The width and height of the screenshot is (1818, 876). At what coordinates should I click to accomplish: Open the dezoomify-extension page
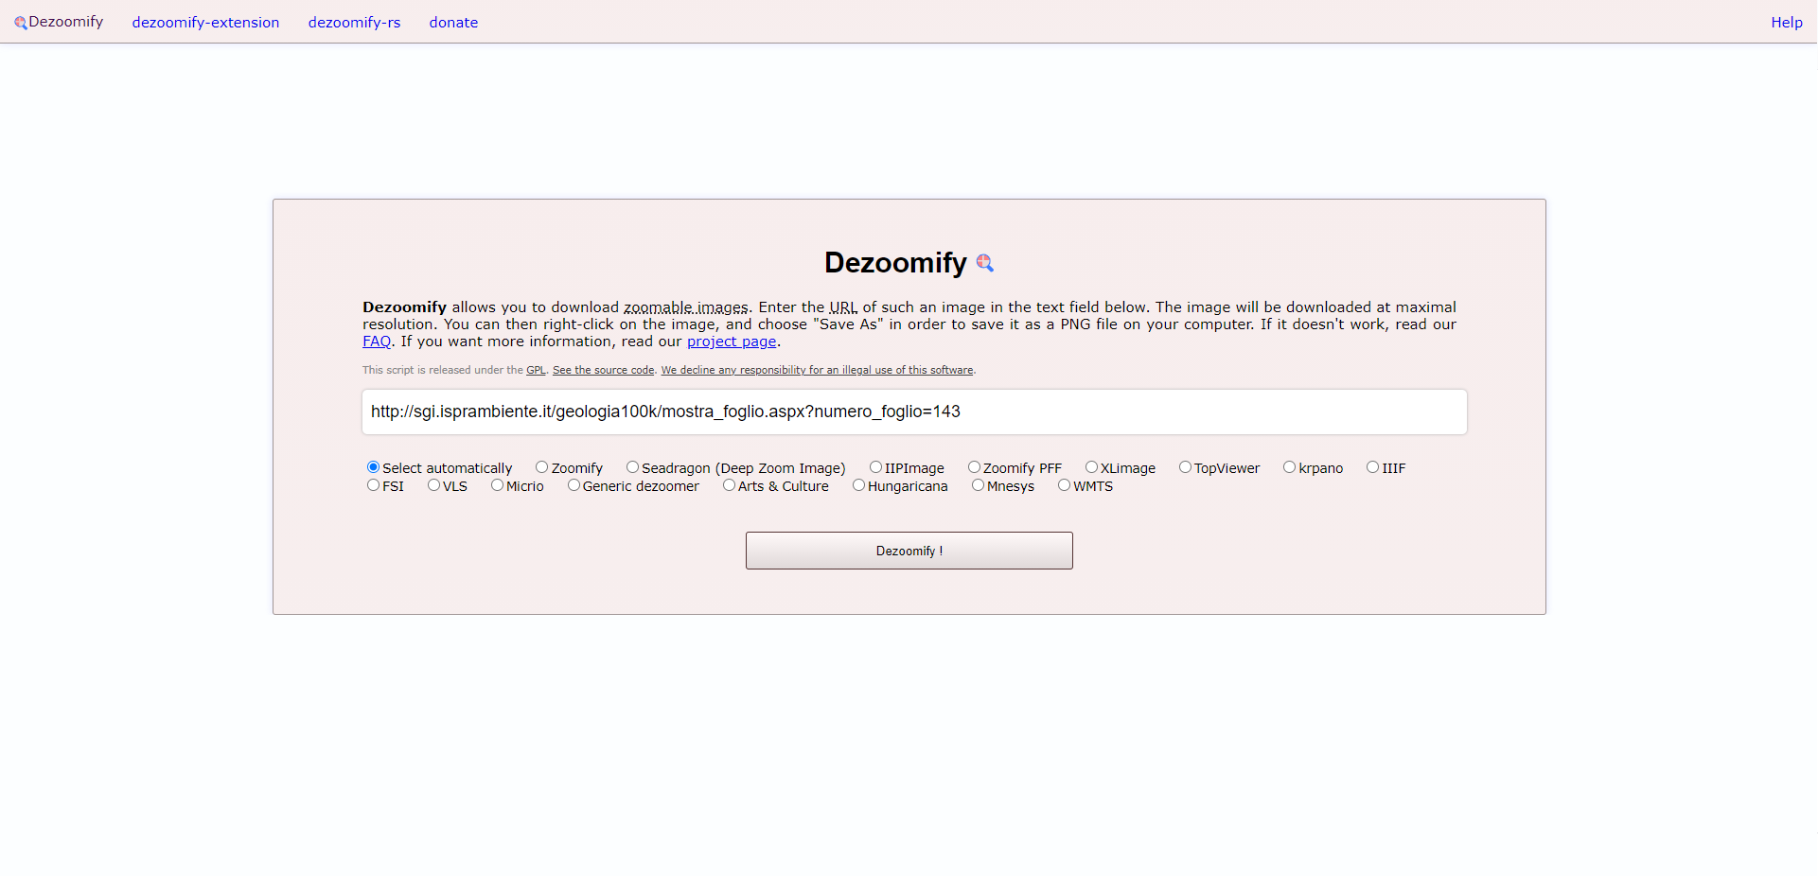205,22
